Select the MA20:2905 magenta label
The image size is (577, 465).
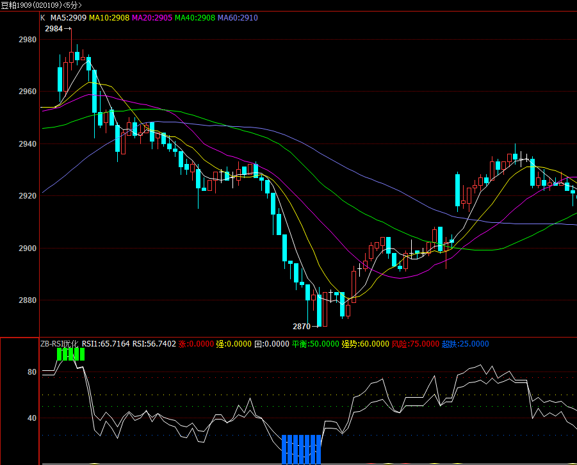point(152,18)
